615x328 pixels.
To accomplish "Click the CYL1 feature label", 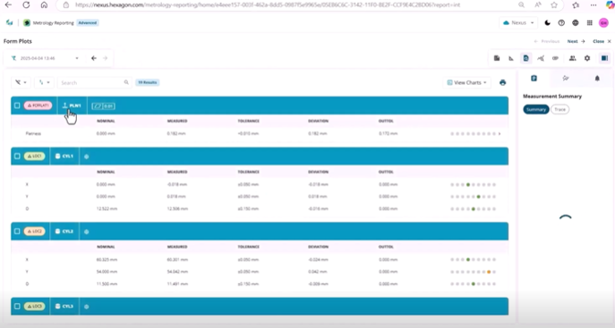I will coord(64,156).
